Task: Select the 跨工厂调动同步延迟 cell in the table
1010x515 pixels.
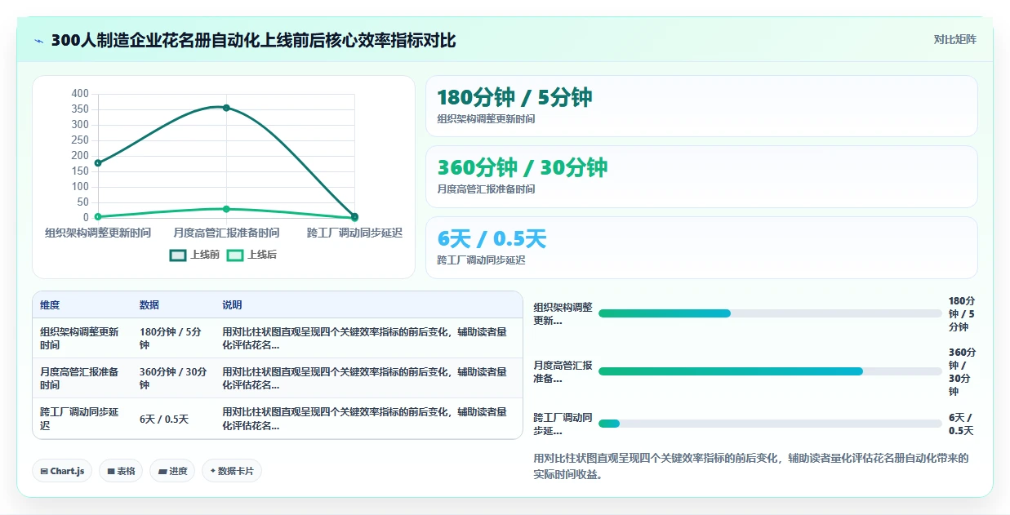Action: (82, 419)
